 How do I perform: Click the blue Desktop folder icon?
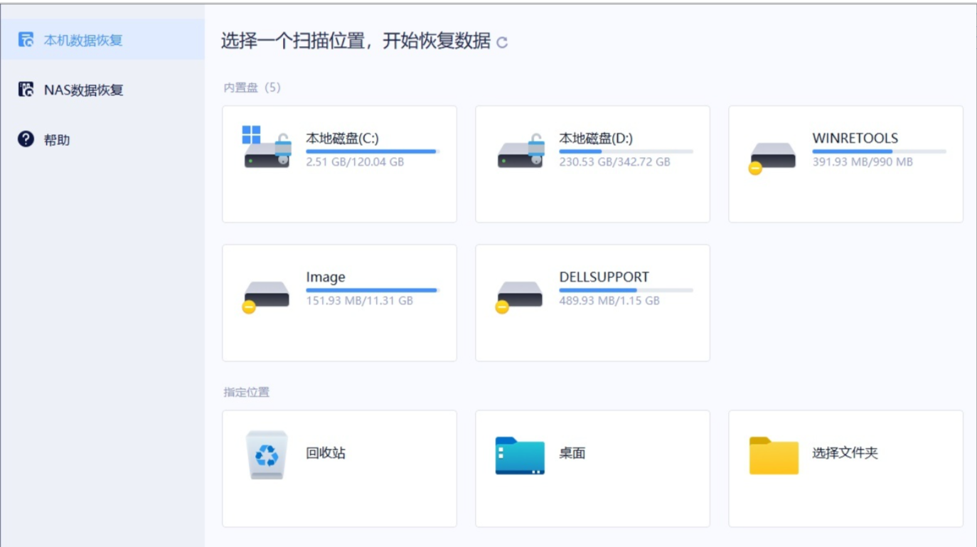(x=520, y=455)
